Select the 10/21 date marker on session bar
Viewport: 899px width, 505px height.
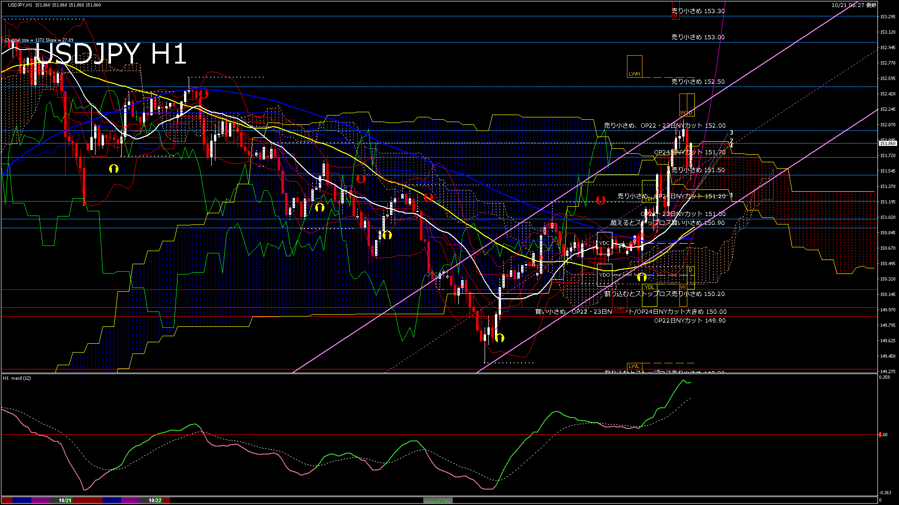[x=65, y=500]
